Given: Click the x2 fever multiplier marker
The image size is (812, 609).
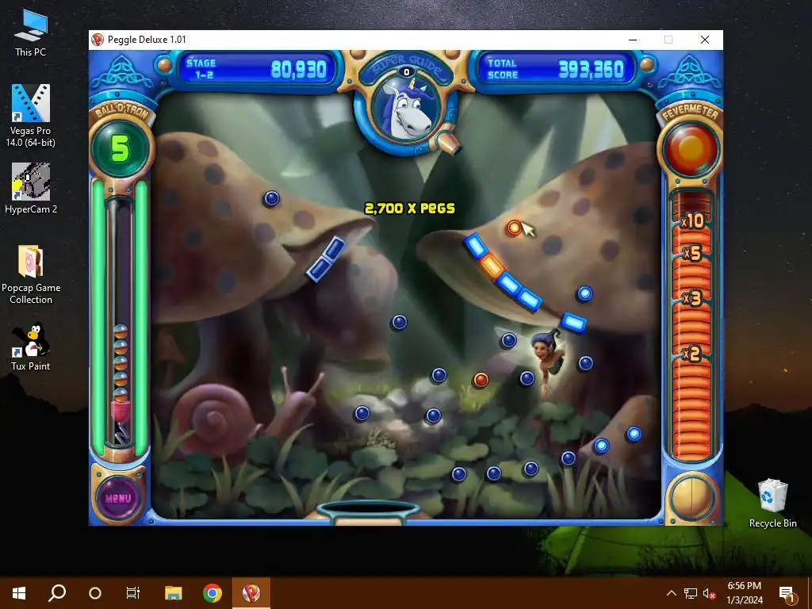Looking at the screenshot, I should (691, 354).
